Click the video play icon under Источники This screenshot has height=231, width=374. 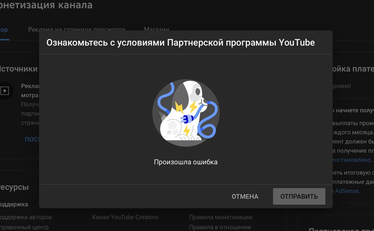tap(4, 91)
